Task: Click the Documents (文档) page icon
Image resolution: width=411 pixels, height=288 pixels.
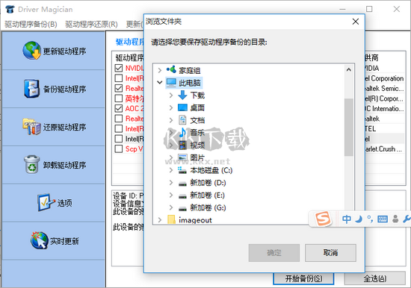Action: (182, 120)
